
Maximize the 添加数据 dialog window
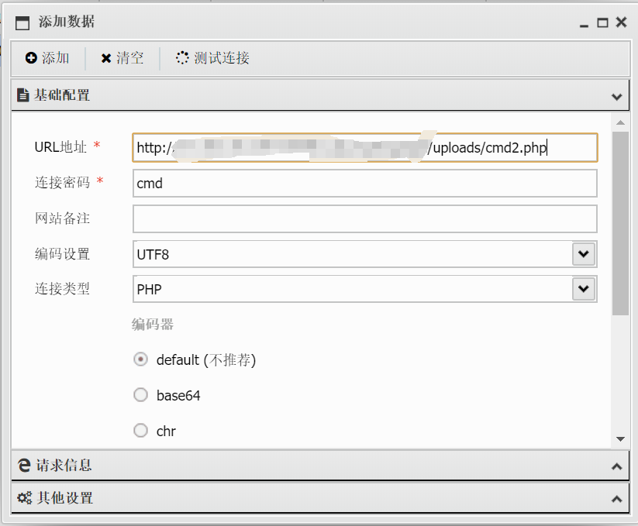602,22
